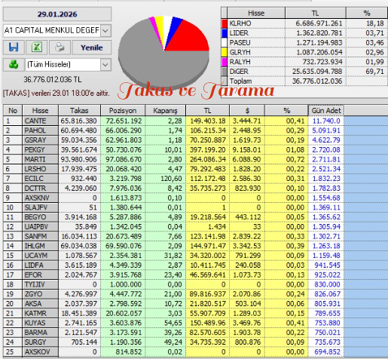Screen dimensions: 388x359
Task: Select the KLRHO legend row
Action: (304, 23)
